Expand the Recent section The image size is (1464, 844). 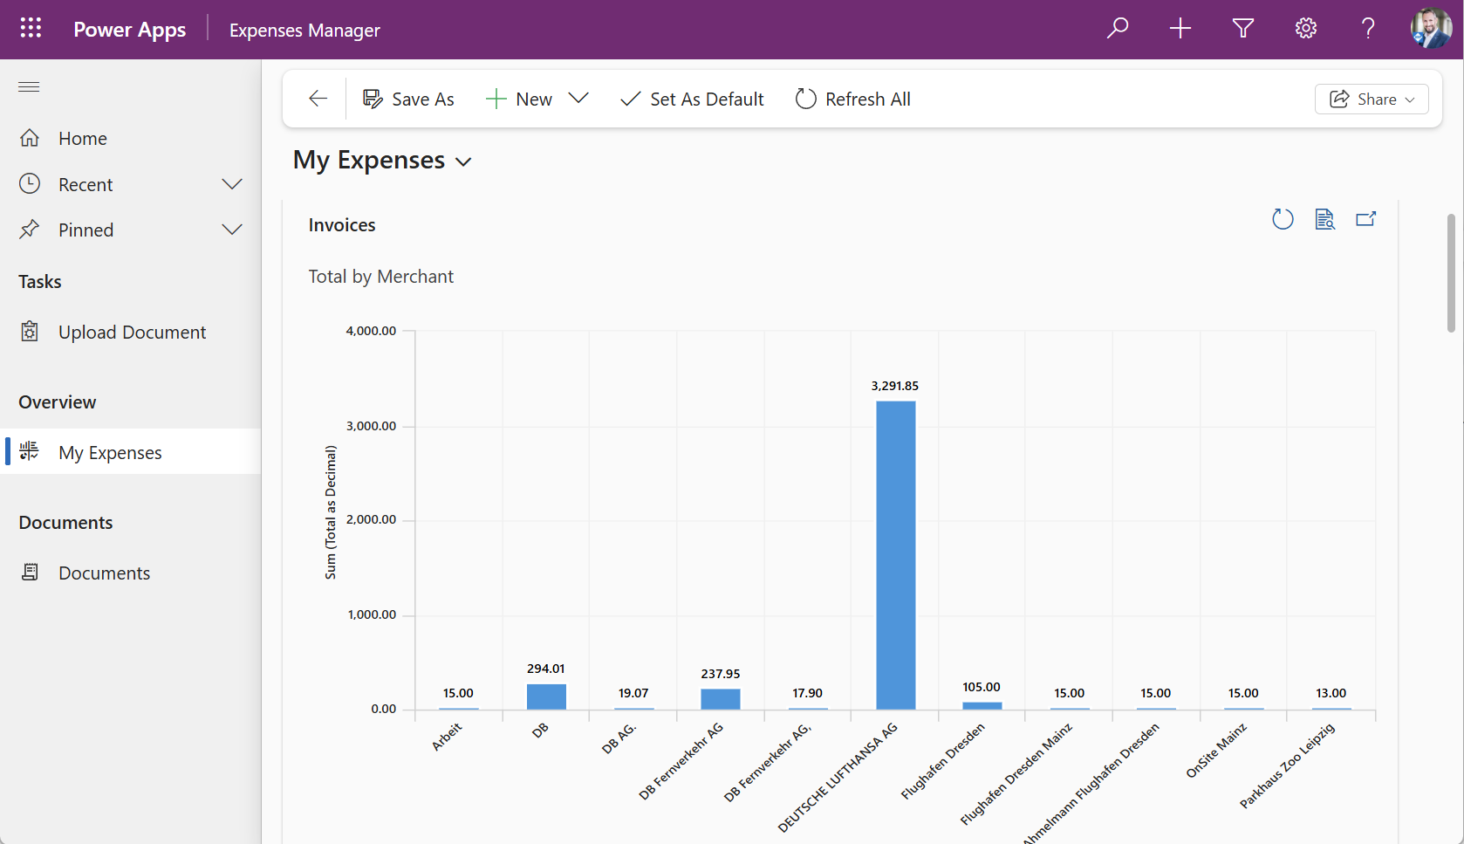tap(231, 184)
